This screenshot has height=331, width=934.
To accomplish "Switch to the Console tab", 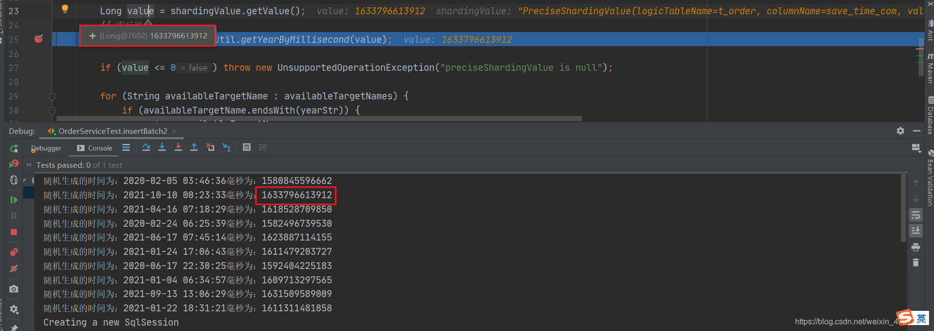I will click(x=95, y=148).
